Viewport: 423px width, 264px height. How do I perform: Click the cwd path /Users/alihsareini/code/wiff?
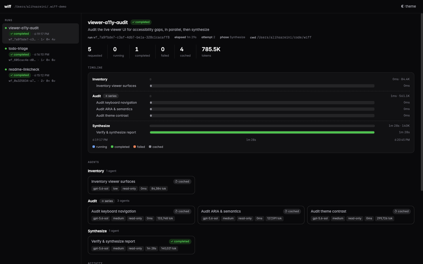coord(284,37)
